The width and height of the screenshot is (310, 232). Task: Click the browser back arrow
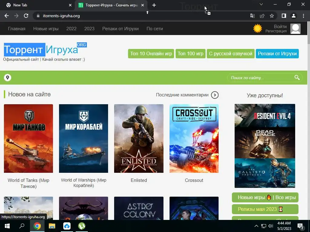click(x=7, y=16)
